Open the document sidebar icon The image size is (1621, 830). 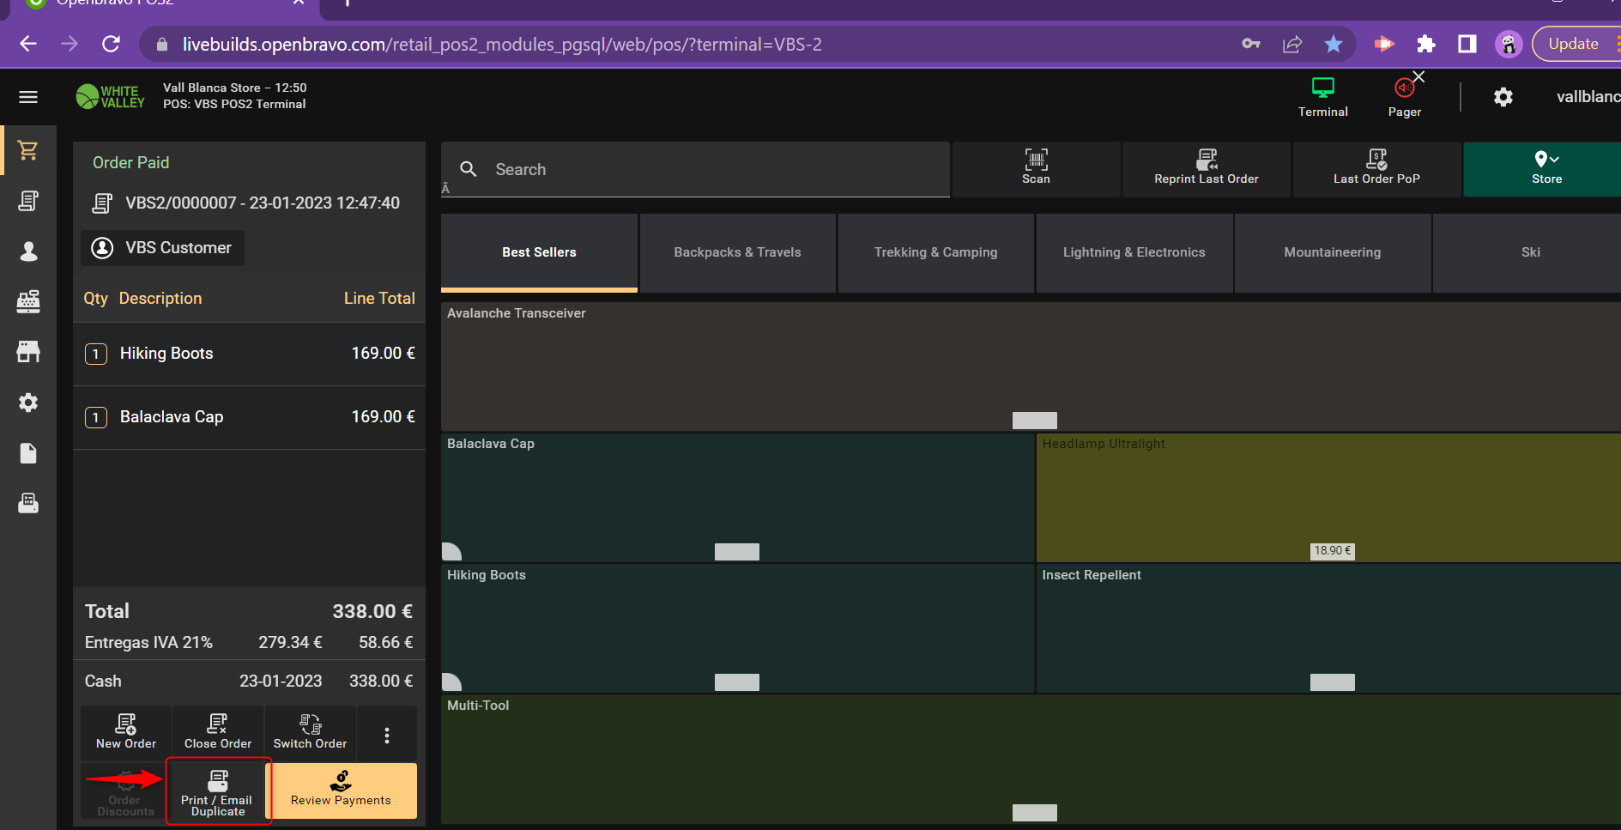click(28, 453)
